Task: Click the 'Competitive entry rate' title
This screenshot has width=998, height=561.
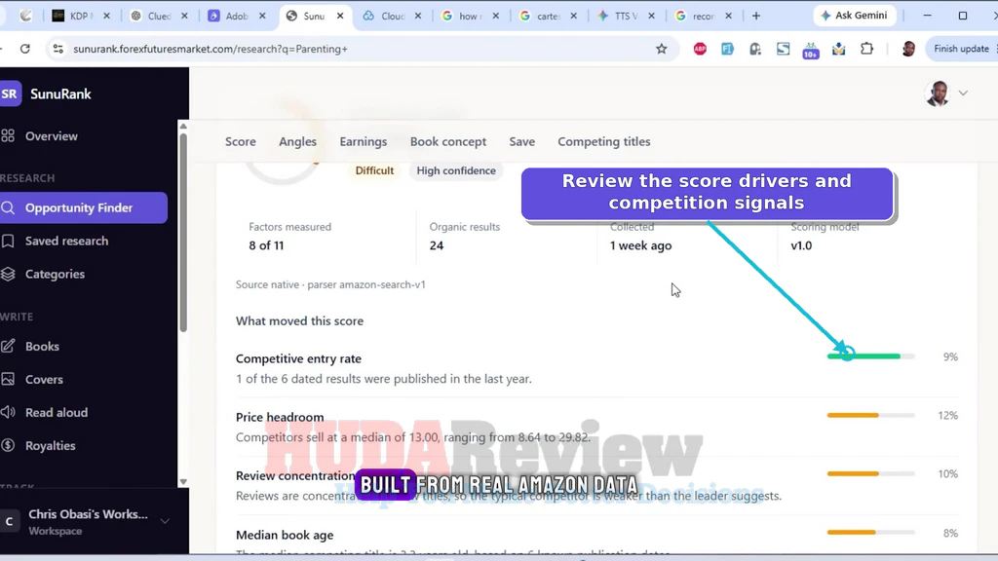Action: pos(298,358)
